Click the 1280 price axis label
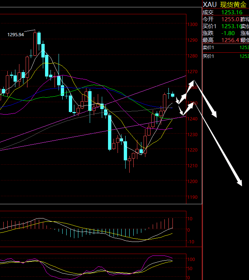The width and height of the screenshot is (249, 280). point(192,56)
